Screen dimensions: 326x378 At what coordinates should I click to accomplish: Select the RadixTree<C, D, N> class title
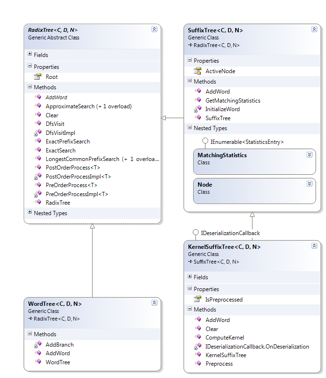(x=53, y=30)
